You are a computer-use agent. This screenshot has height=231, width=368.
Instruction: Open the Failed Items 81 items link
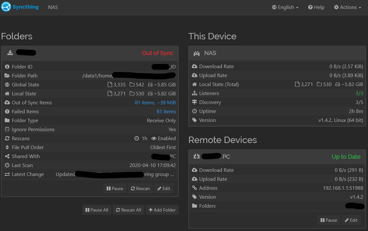coord(166,112)
